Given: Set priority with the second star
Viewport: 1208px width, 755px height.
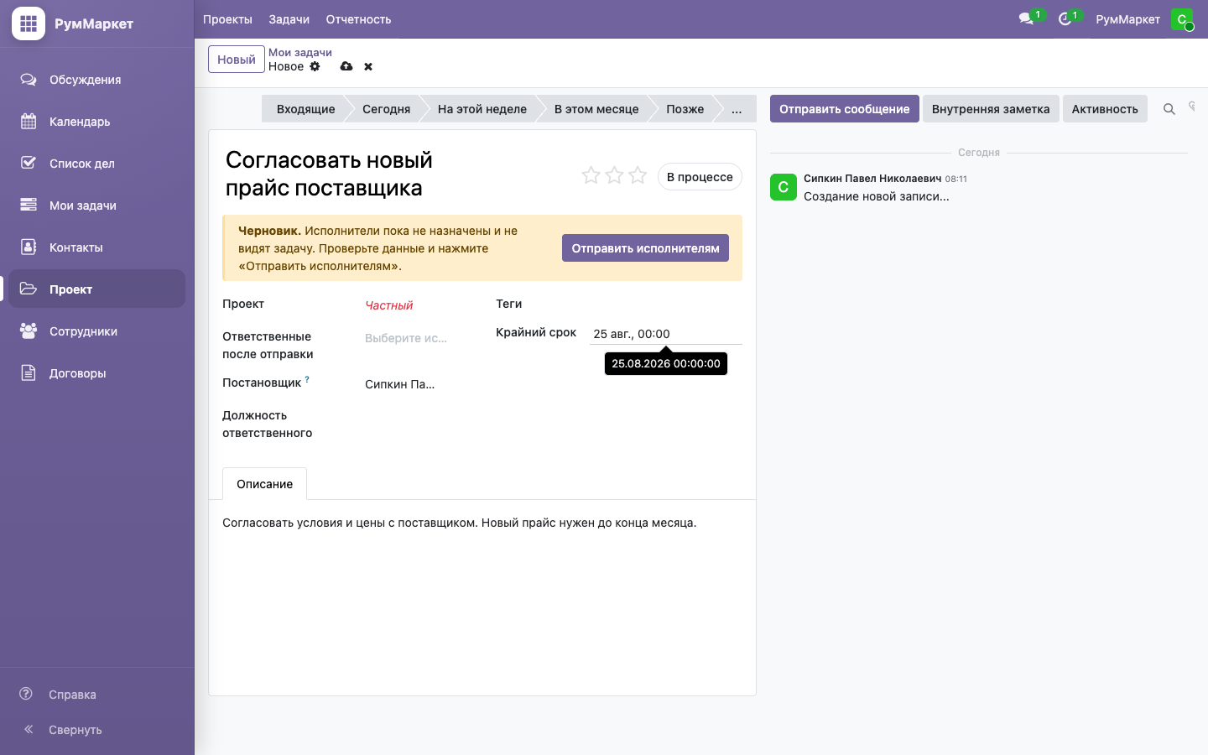Looking at the screenshot, I should 614,175.
